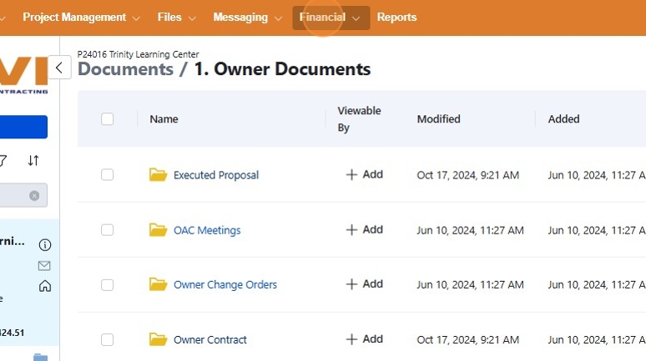
Task: Click the Documents breadcrumb link
Action: tap(125, 69)
